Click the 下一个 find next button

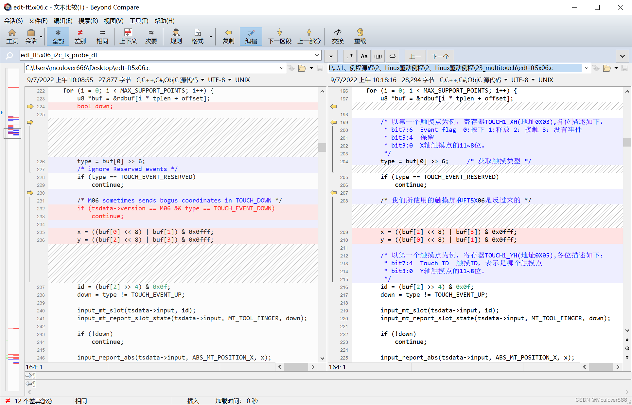440,56
